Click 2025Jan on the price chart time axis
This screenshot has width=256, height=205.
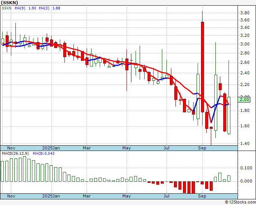point(51,148)
